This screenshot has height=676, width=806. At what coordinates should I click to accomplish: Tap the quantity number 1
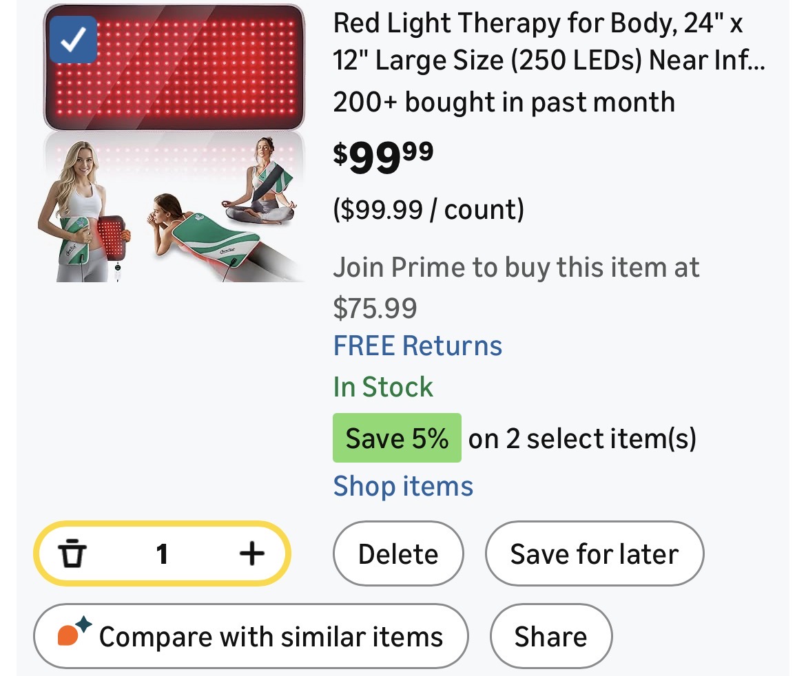pos(162,553)
